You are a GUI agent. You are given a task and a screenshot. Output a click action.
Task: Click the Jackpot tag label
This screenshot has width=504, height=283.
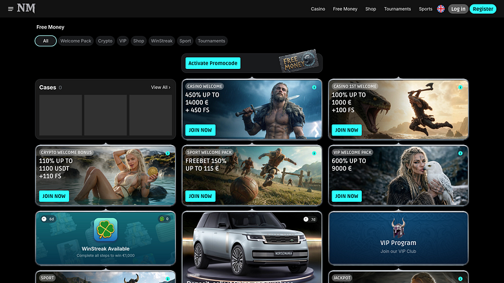[x=342, y=278]
